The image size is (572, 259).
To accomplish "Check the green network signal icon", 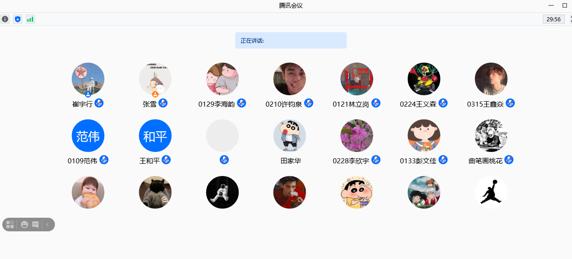I will tap(30, 19).
